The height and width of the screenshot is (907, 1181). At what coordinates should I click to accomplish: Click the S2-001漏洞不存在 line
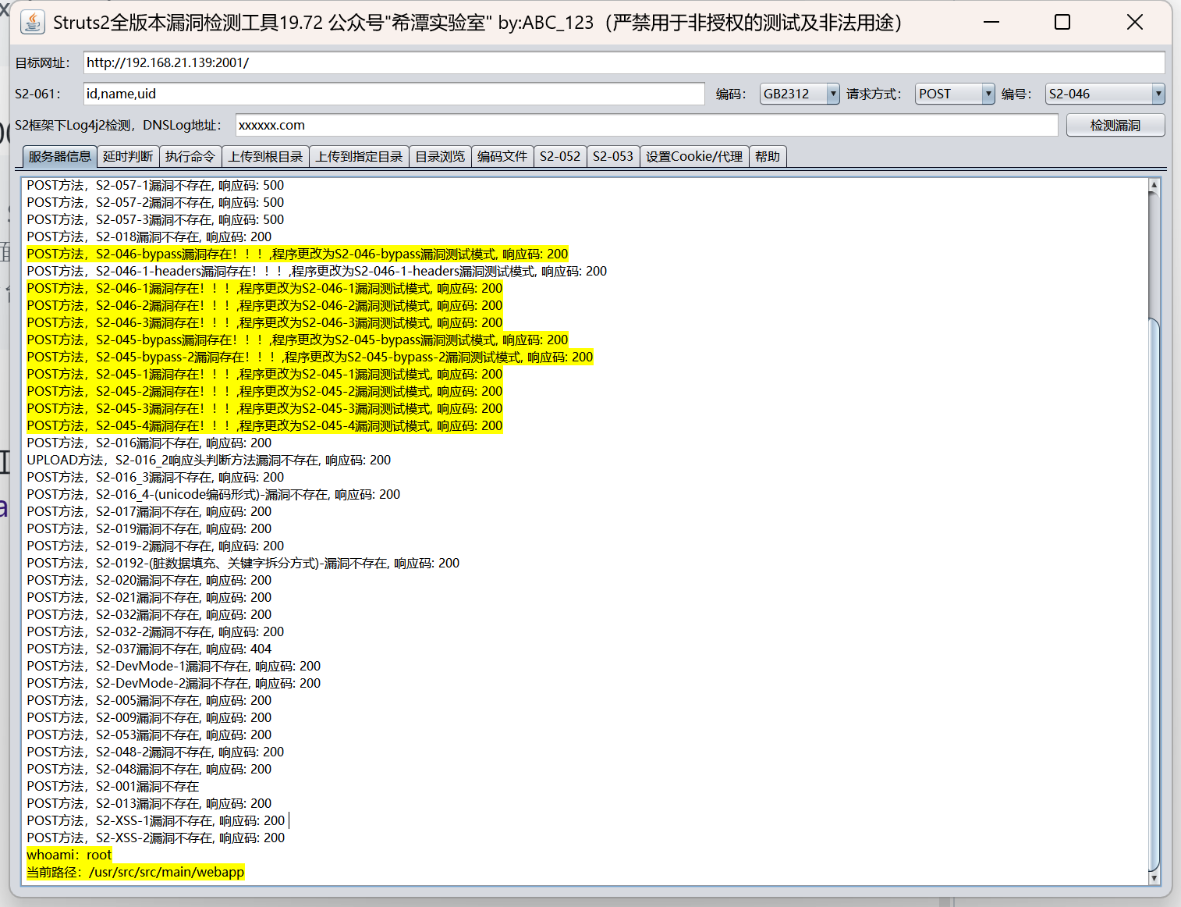(113, 786)
